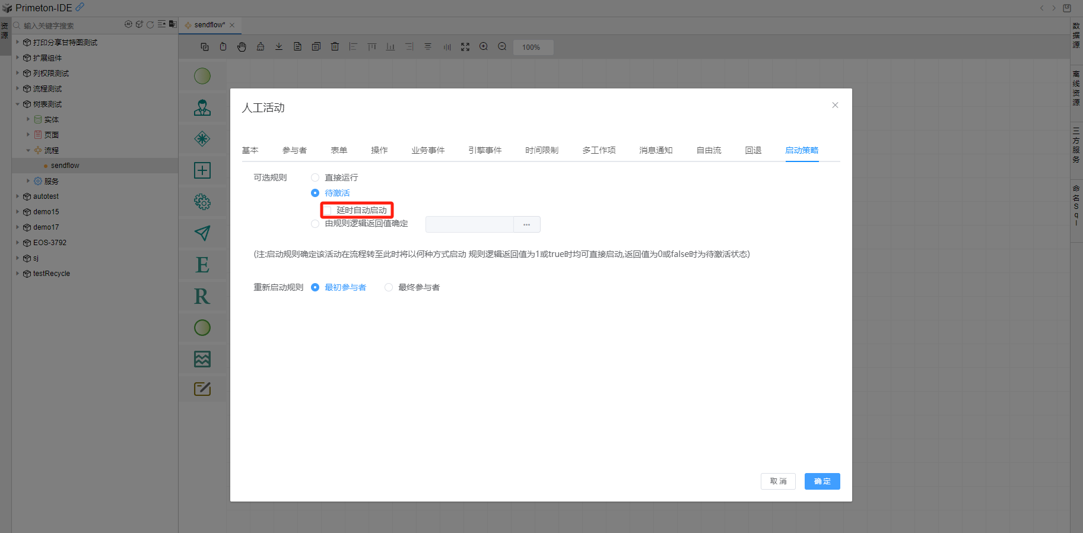Click the refresh icon in resource panel
This screenshot has width=1083, height=533.
click(x=150, y=25)
